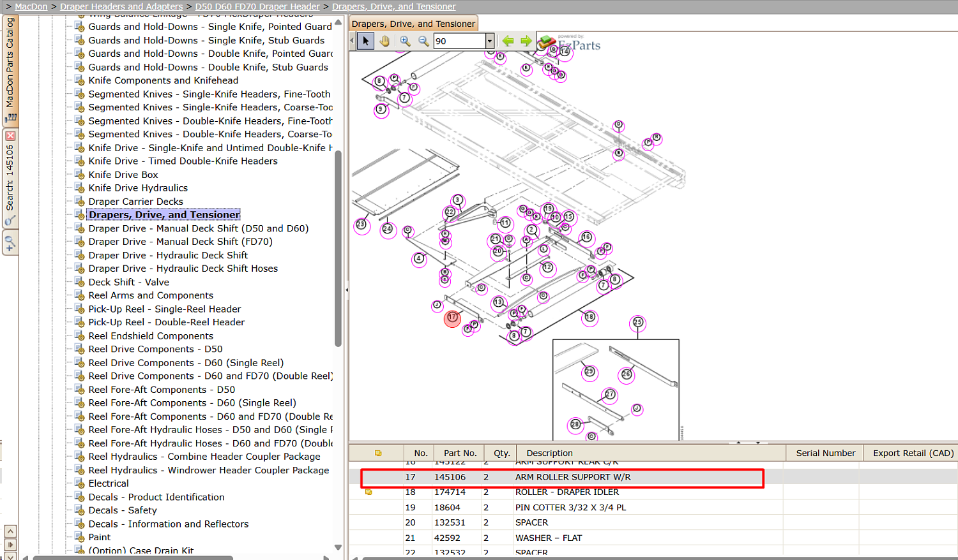Open Decals - Safety tree item
Screen dimensions: 958x560
click(x=123, y=510)
